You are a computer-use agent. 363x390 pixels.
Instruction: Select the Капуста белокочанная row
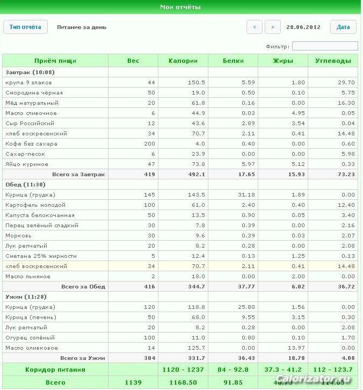pyautogui.click(x=180, y=215)
